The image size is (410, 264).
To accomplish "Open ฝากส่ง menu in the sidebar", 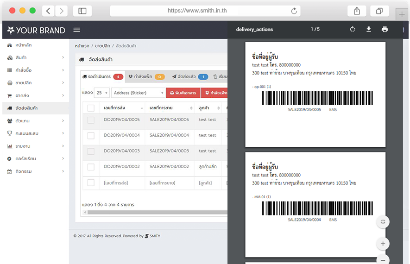I will click(x=36, y=95).
